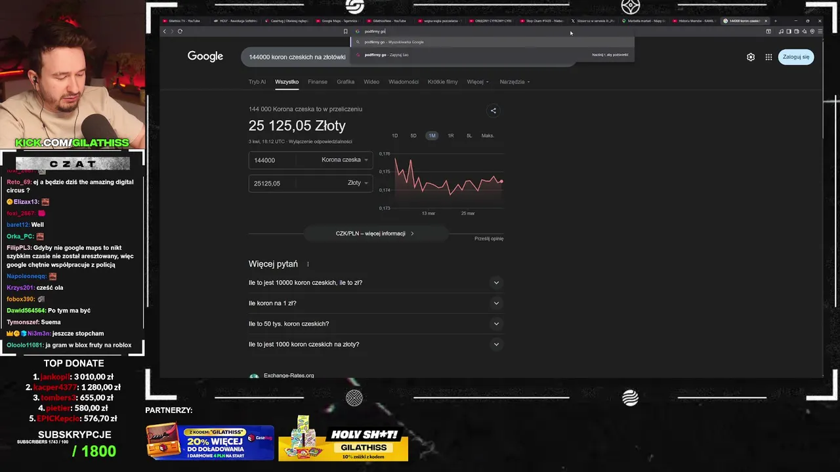Click the kick.com/gilathiss label
Screen dimensions: 840x472
[72, 143]
